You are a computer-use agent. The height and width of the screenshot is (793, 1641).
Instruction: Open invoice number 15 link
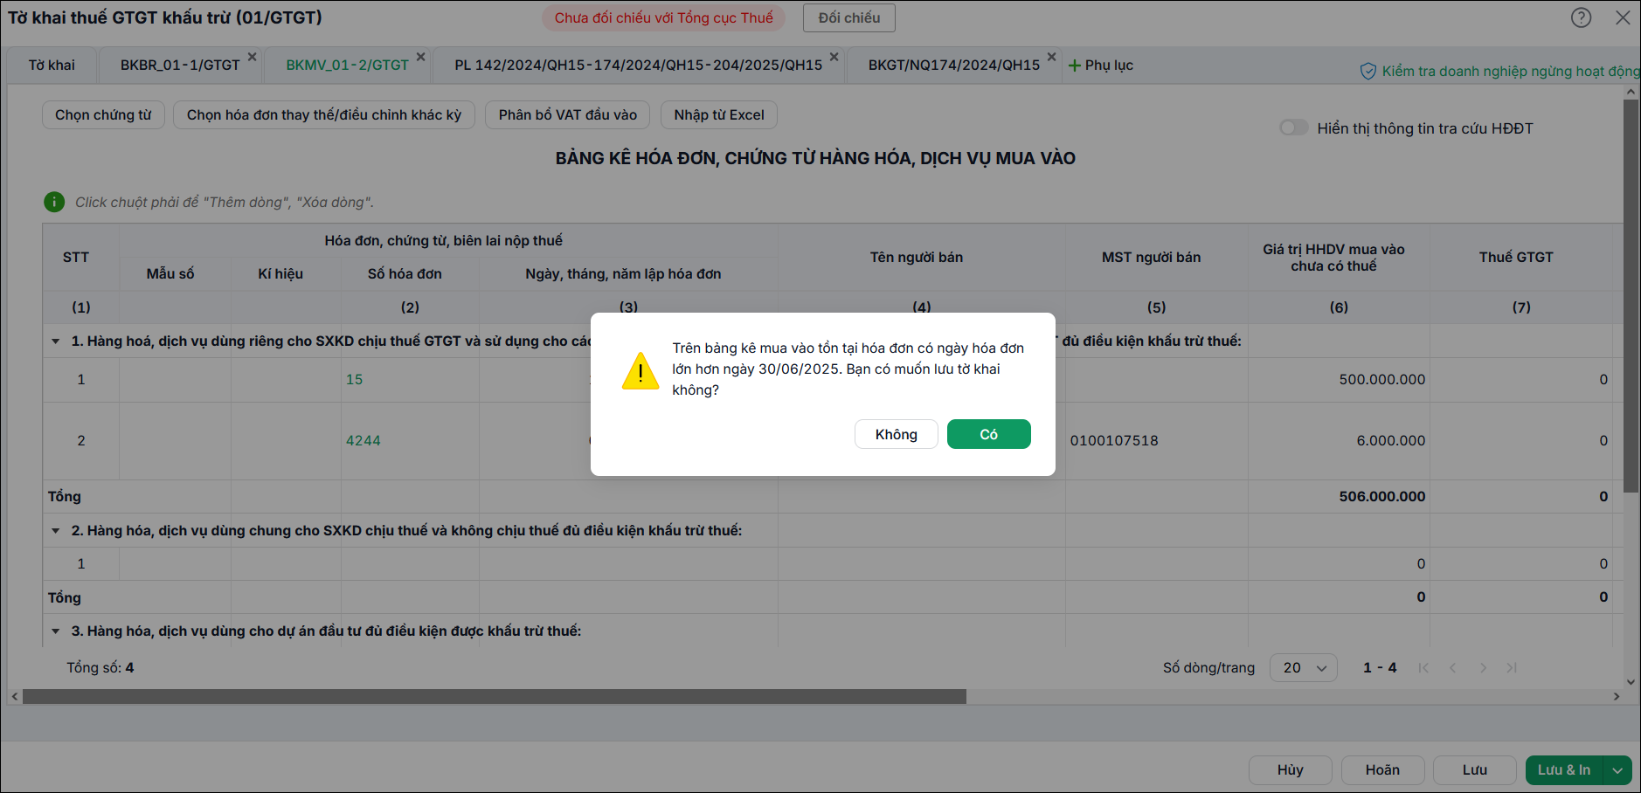[354, 380]
